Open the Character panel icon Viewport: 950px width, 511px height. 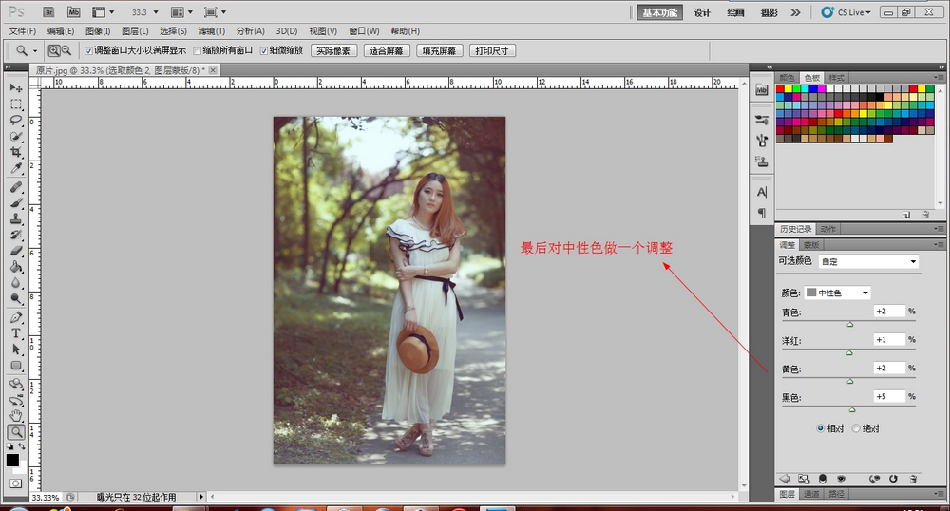[x=762, y=192]
